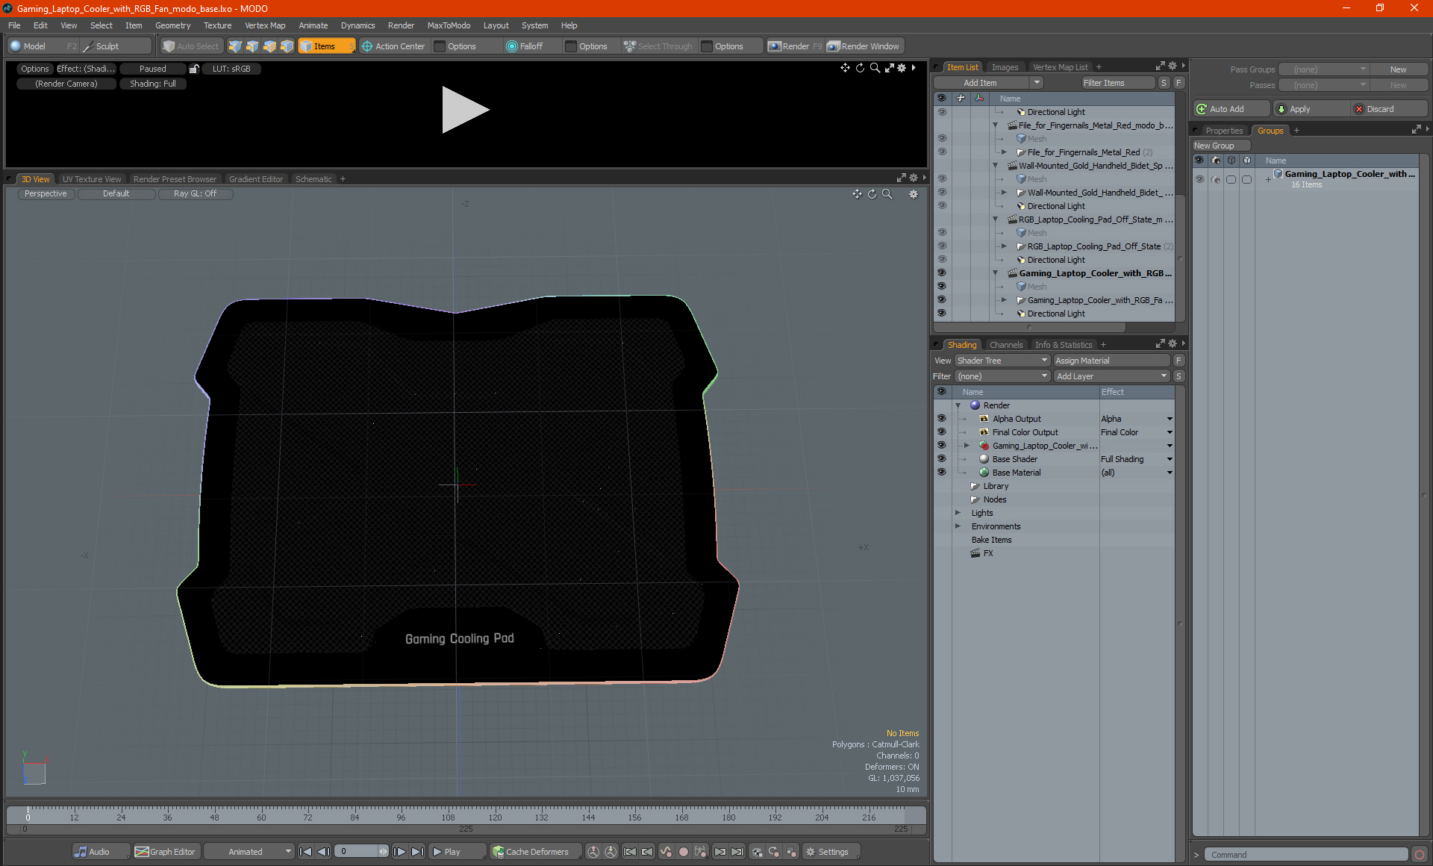Screen dimensions: 1433x866
Task: Open Animated keying mode dropdown
Action: pyautogui.click(x=249, y=852)
